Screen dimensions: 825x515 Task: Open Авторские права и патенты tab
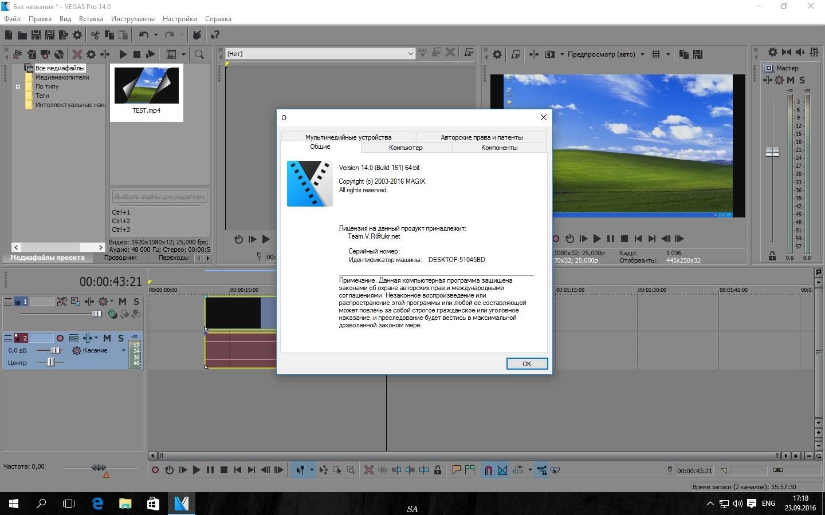click(x=481, y=137)
